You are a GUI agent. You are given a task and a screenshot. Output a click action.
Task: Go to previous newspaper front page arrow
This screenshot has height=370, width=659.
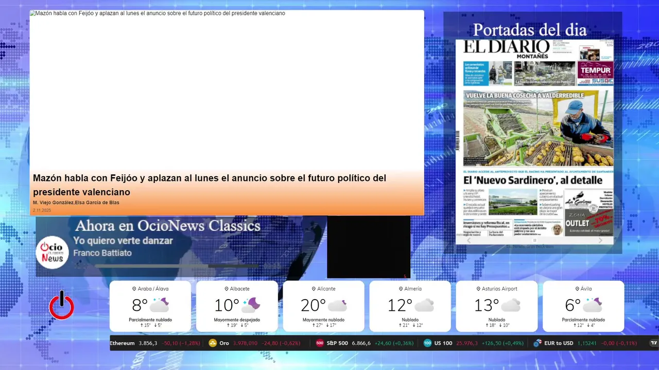469,240
